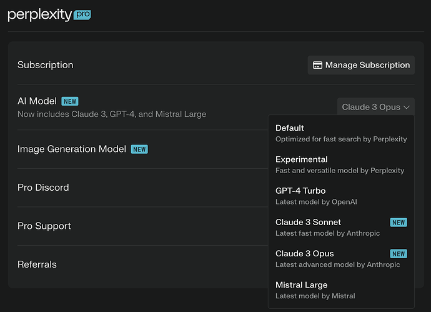Pick Claude 3 Opus in the dropdown list
The height and width of the screenshot is (312, 431).
tap(331, 258)
